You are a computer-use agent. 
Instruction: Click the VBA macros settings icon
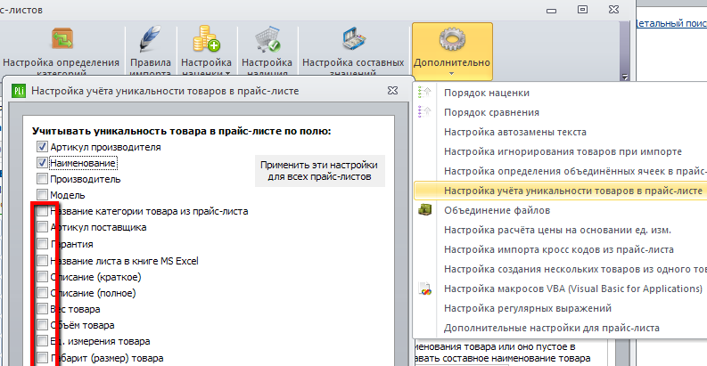click(x=424, y=289)
